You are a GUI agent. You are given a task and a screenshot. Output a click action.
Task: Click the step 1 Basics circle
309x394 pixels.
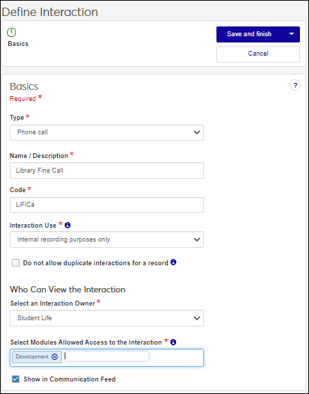pyautogui.click(x=12, y=32)
